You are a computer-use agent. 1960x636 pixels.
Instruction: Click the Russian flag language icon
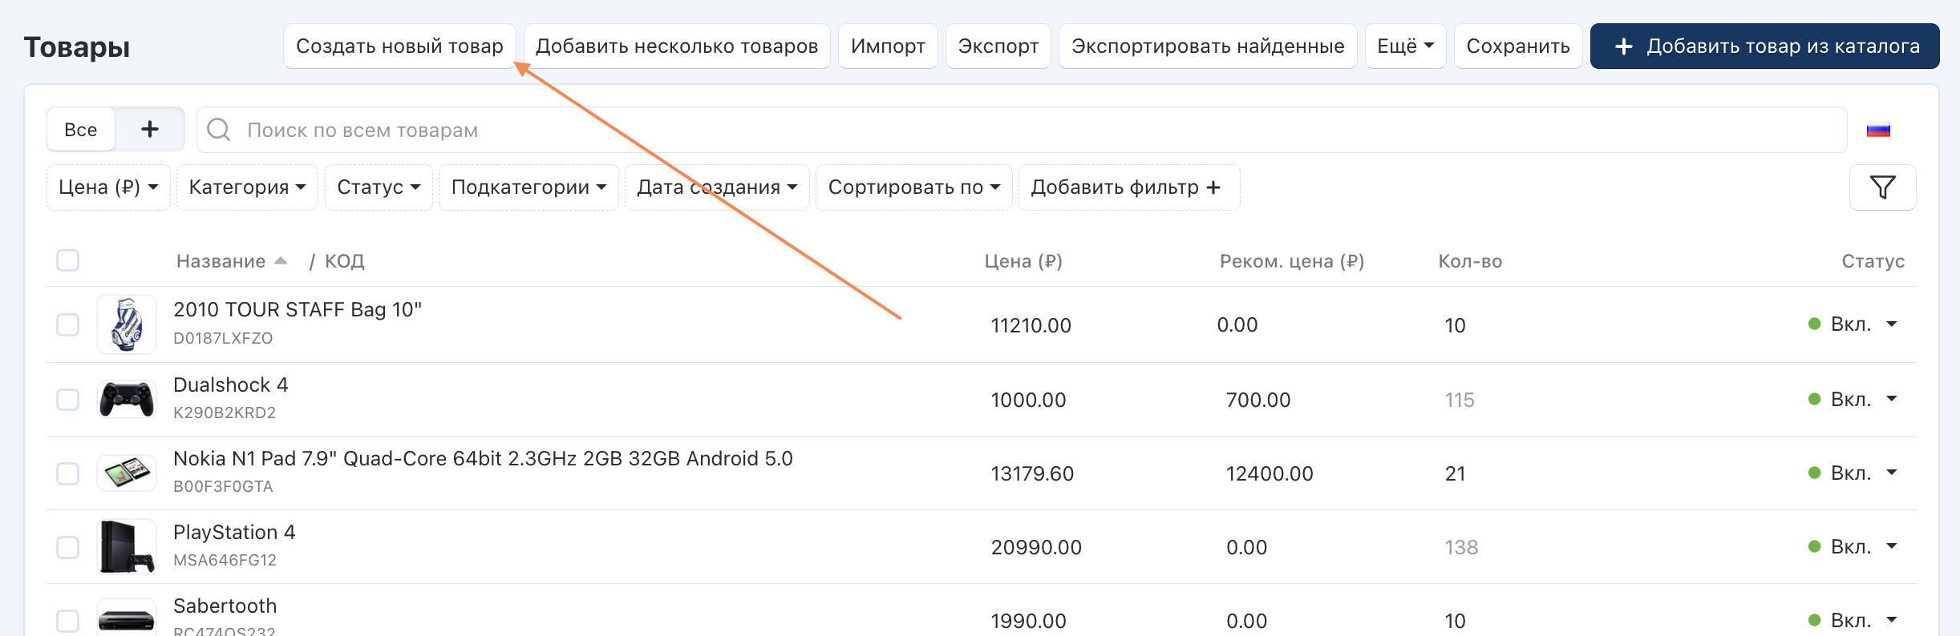[1878, 131]
